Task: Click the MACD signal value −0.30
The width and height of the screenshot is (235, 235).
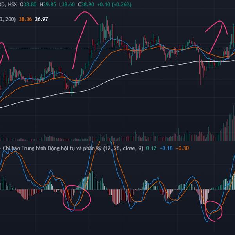Action: tap(183, 148)
